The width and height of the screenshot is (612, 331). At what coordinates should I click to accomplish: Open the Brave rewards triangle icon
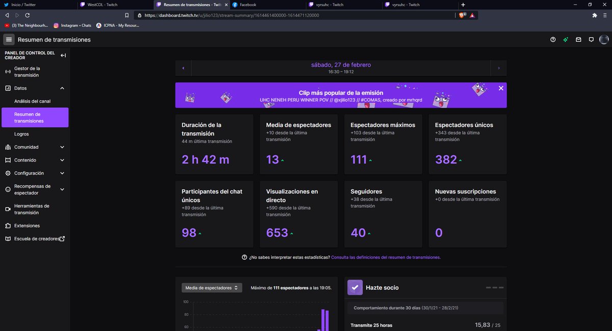point(472,15)
